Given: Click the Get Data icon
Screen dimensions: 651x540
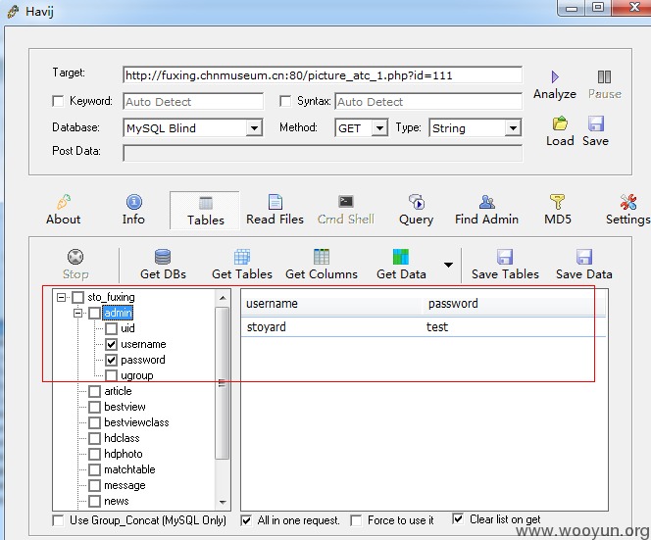Looking at the screenshot, I should (401, 257).
